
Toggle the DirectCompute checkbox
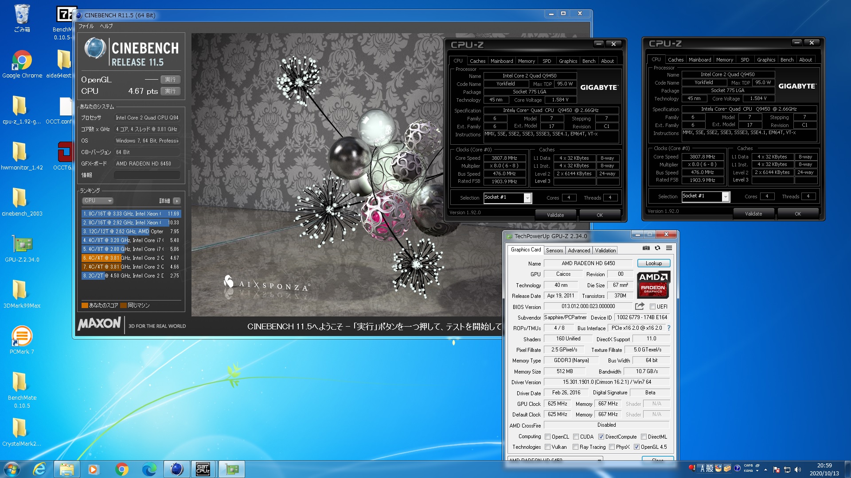tap(601, 436)
